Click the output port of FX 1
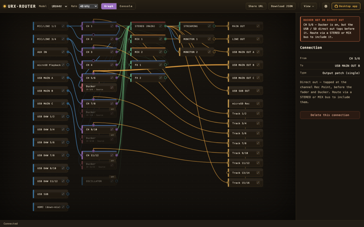Screen dimensions: 364x227 (x=165, y=65)
